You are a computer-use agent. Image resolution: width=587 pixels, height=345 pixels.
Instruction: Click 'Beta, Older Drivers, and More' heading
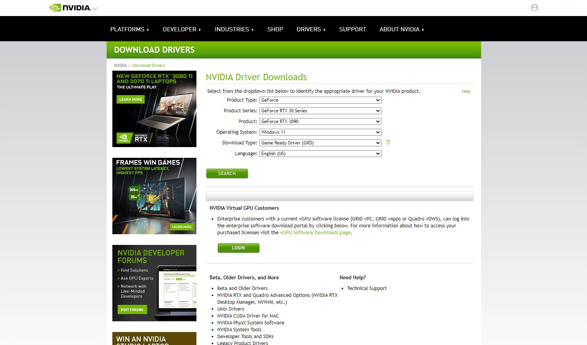244,278
